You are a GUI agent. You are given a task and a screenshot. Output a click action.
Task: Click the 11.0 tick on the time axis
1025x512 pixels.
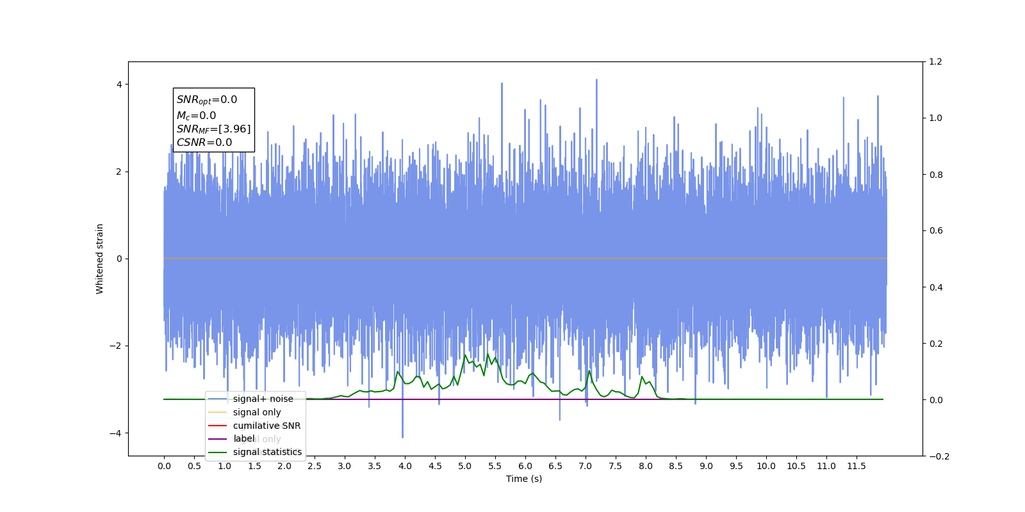click(x=826, y=466)
